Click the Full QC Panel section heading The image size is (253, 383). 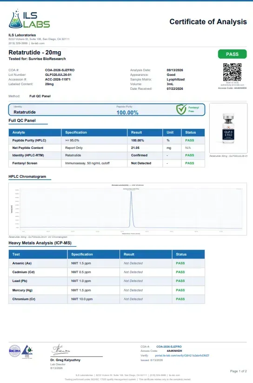[22, 121]
